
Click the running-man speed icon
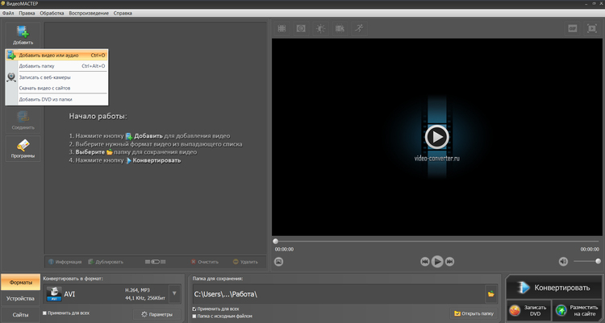point(359,28)
